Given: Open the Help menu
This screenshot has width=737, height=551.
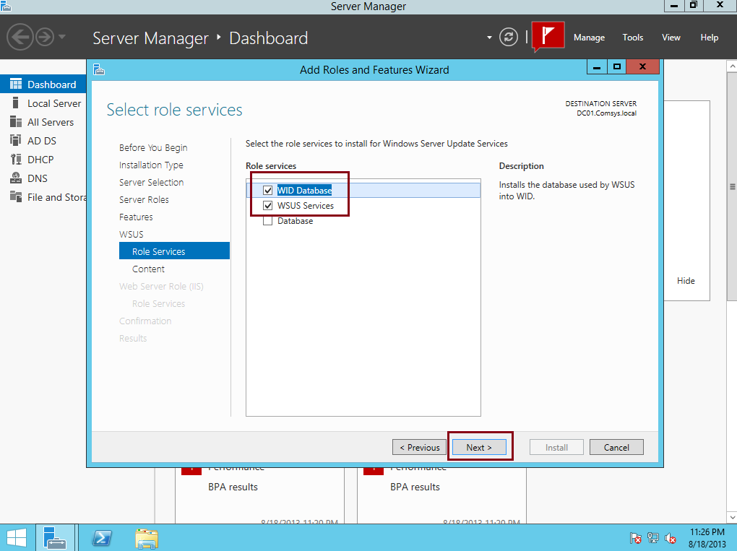Looking at the screenshot, I should 710,38.
